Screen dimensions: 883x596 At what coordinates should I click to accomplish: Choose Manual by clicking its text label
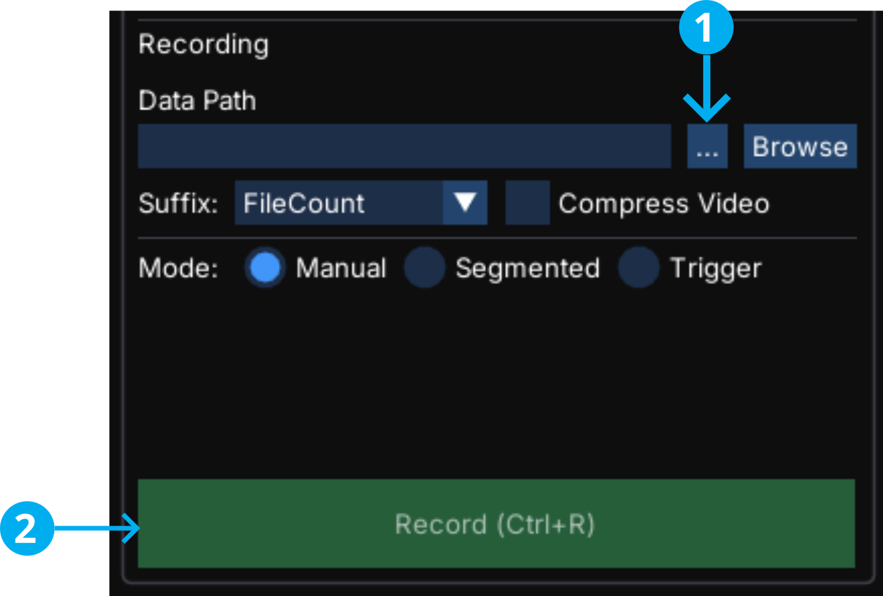[341, 268]
